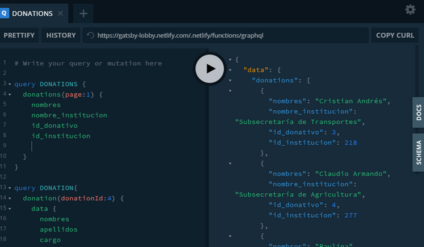Collapse the query DONATION block at line 13

coord(10,188)
